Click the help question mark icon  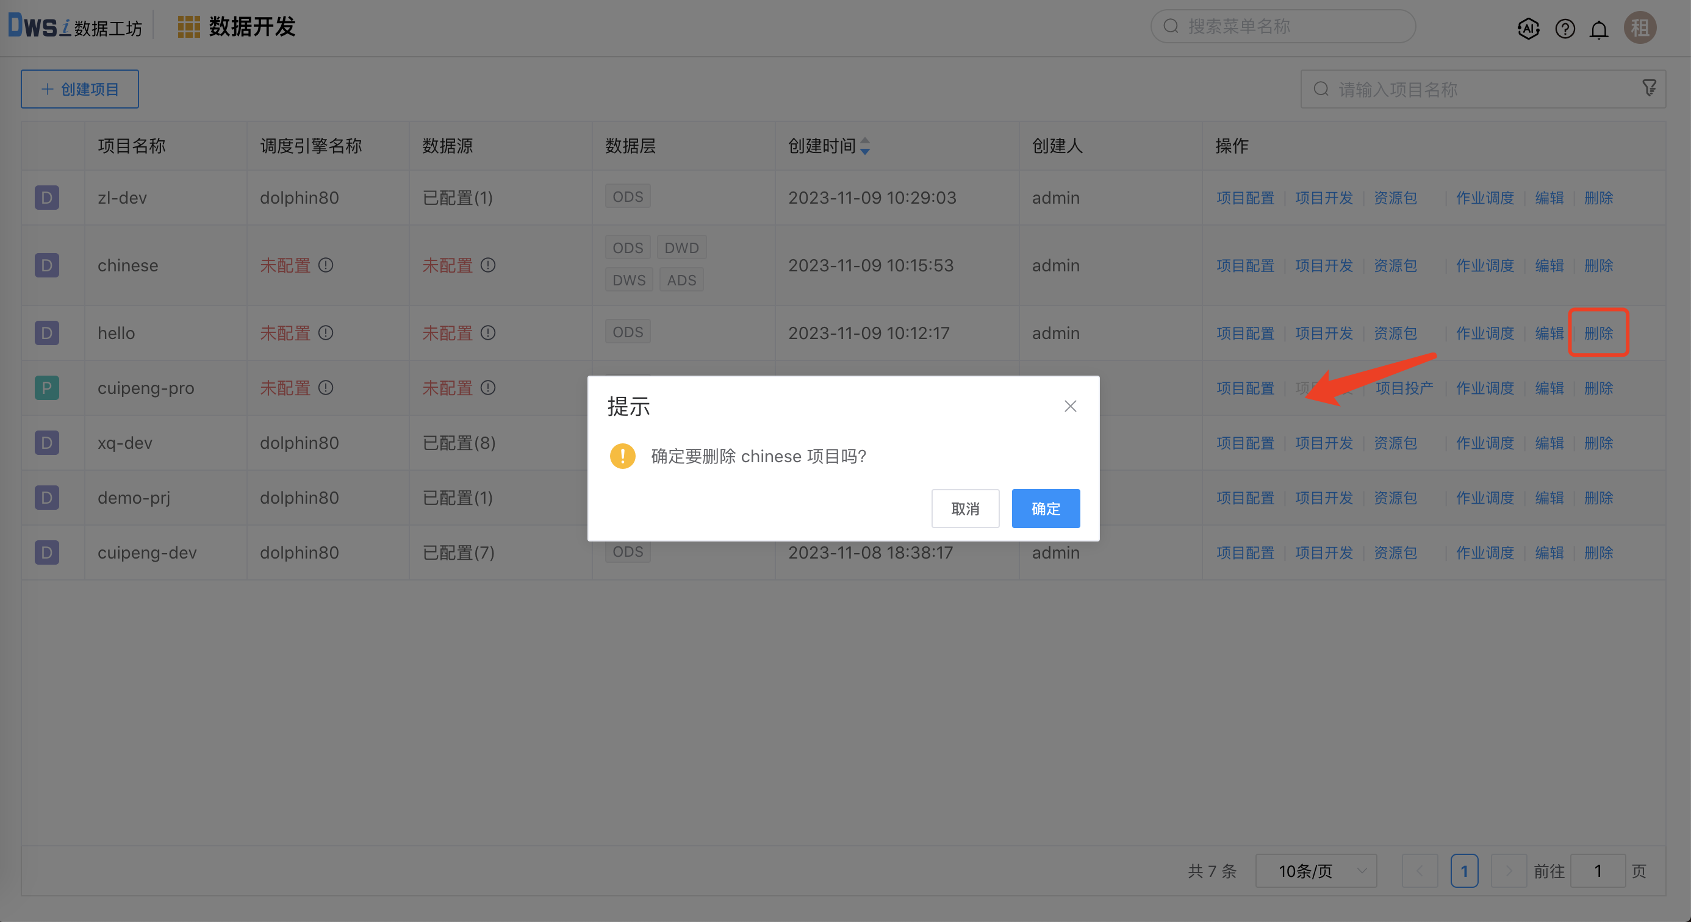coord(1564,29)
